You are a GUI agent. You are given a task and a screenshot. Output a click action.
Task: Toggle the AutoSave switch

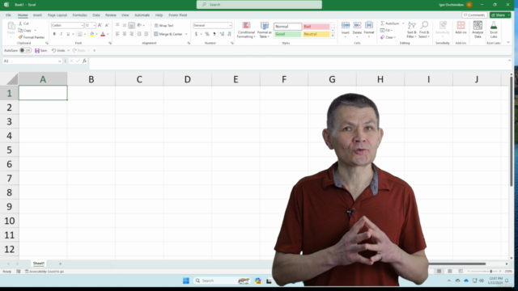click(25, 50)
